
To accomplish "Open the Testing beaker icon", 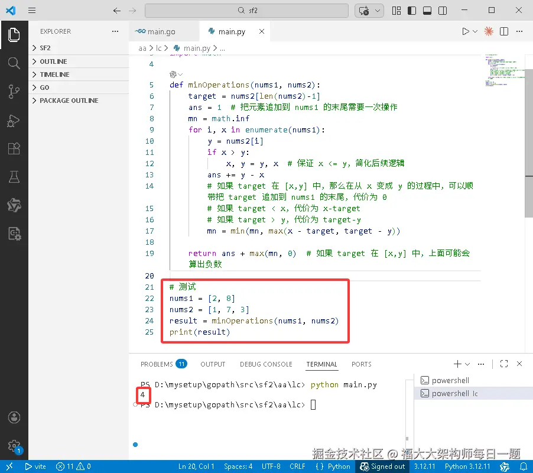I will click(14, 177).
